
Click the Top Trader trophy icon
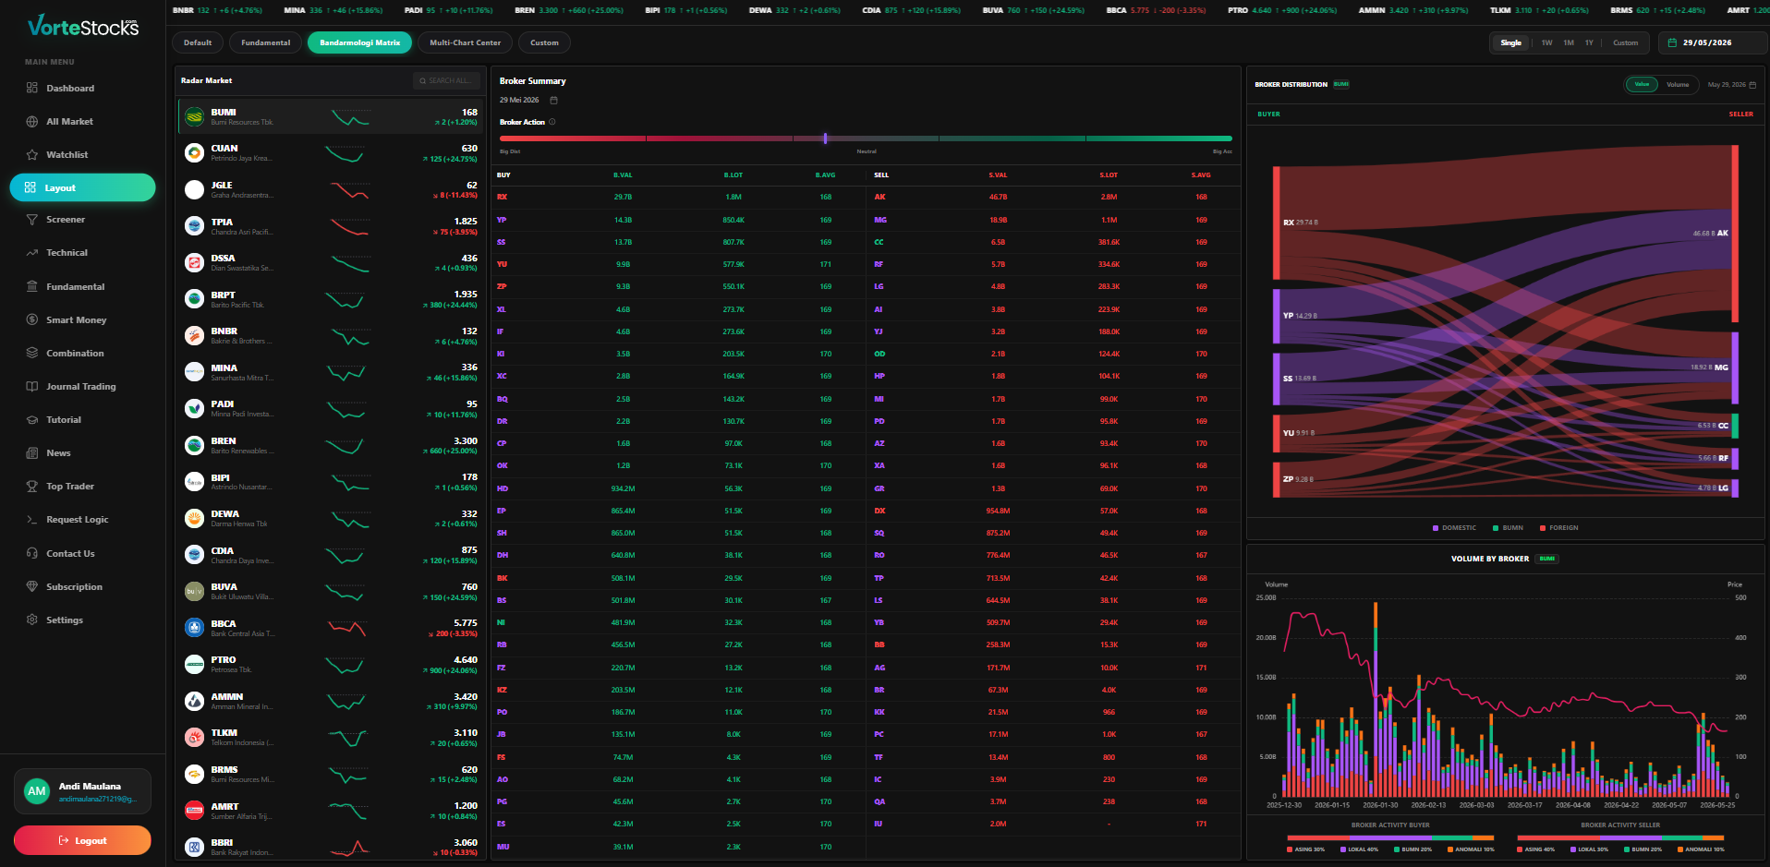(31, 486)
